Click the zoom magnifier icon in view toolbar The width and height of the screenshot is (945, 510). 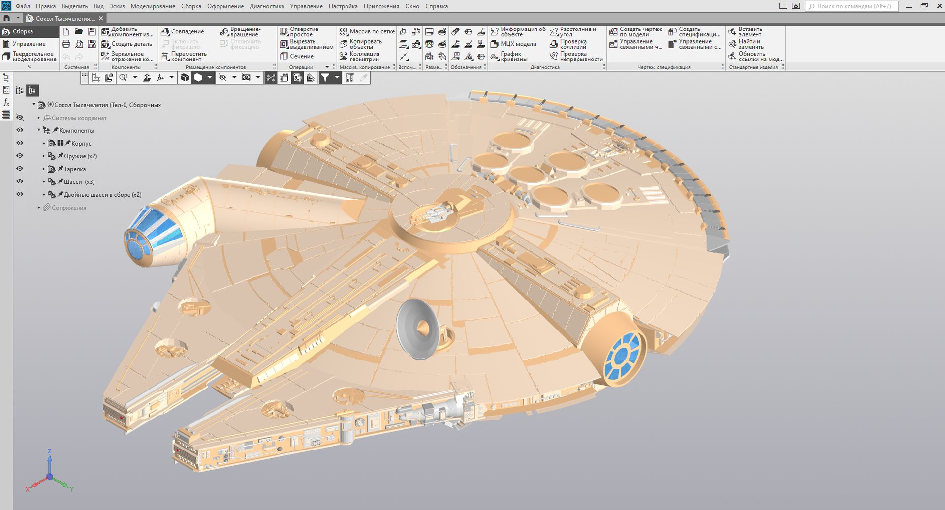pyautogui.click(x=123, y=78)
